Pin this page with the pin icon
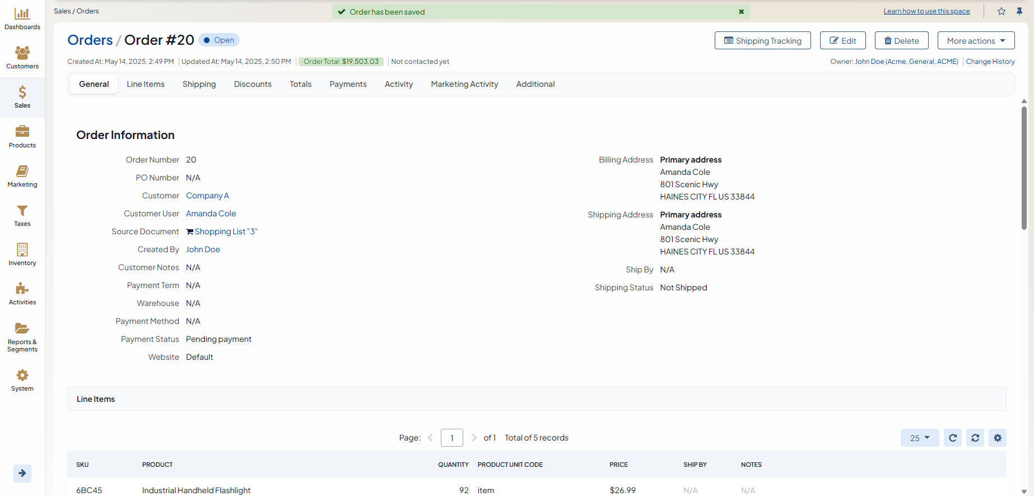Viewport: 1034px width, 496px height. tap(1019, 11)
